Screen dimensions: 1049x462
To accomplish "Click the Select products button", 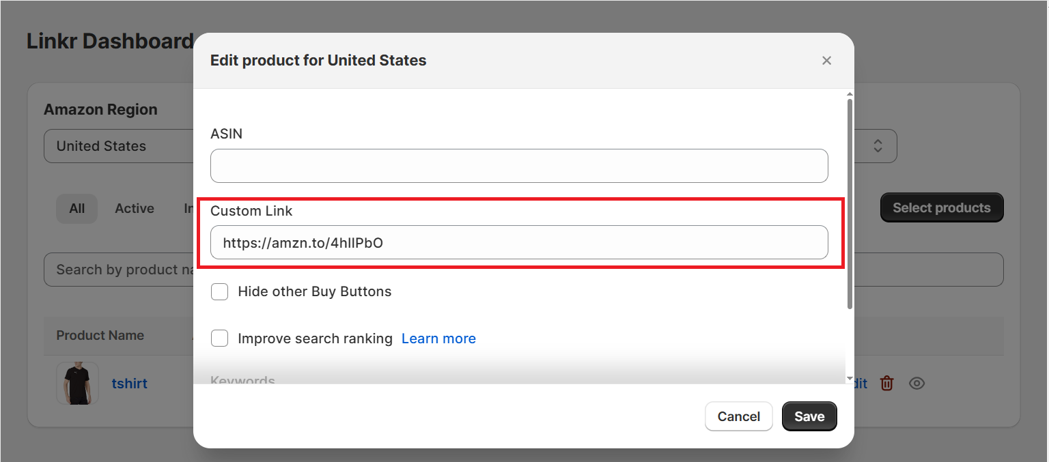I will click(942, 208).
